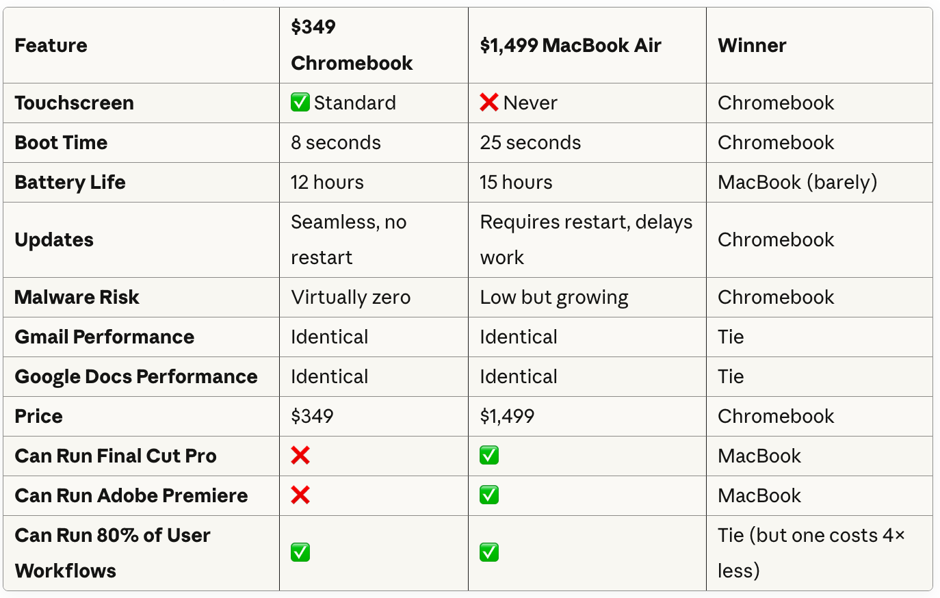Viewport: 940px width, 598px height.
Task: Select the $349 Chromebook column header
Action: [352, 45]
